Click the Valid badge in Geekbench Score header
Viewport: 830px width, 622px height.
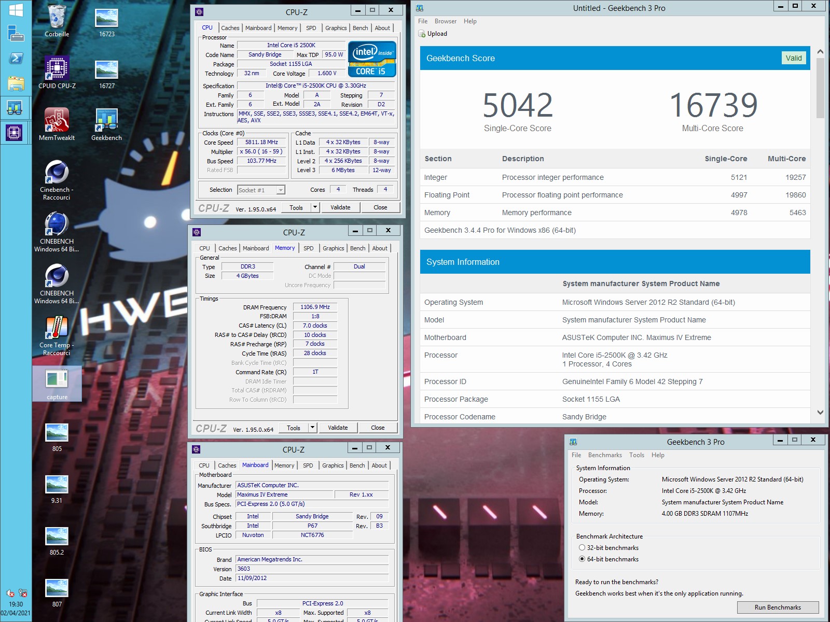(793, 58)
